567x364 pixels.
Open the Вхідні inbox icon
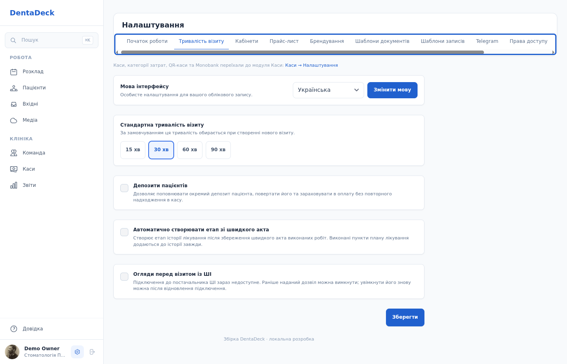[x=14, y=104]
